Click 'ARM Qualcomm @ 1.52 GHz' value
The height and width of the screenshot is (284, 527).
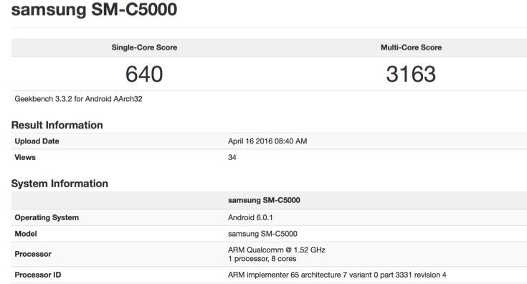pyautogui.click(x=277, y=250)
